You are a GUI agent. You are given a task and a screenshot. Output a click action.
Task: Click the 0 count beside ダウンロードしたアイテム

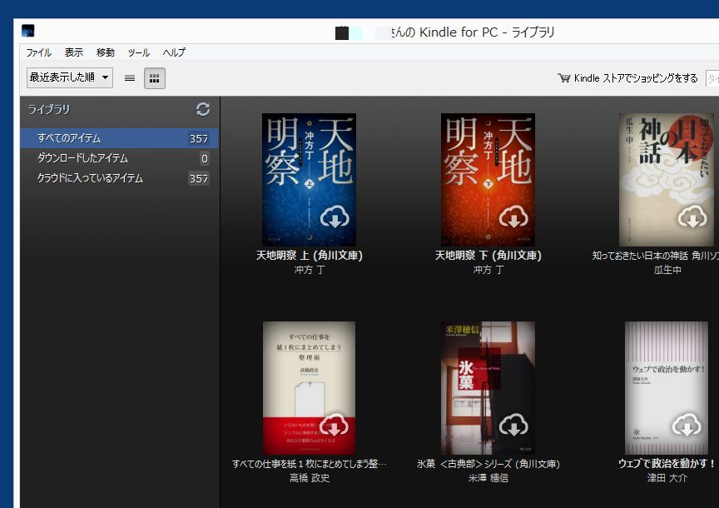[x=205, y=159]
